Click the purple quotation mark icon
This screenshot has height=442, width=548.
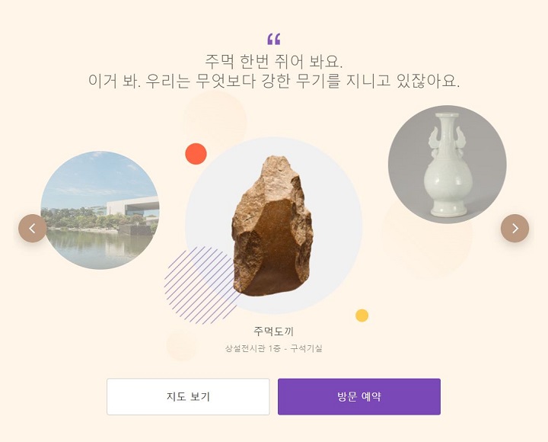pos(274,39)
